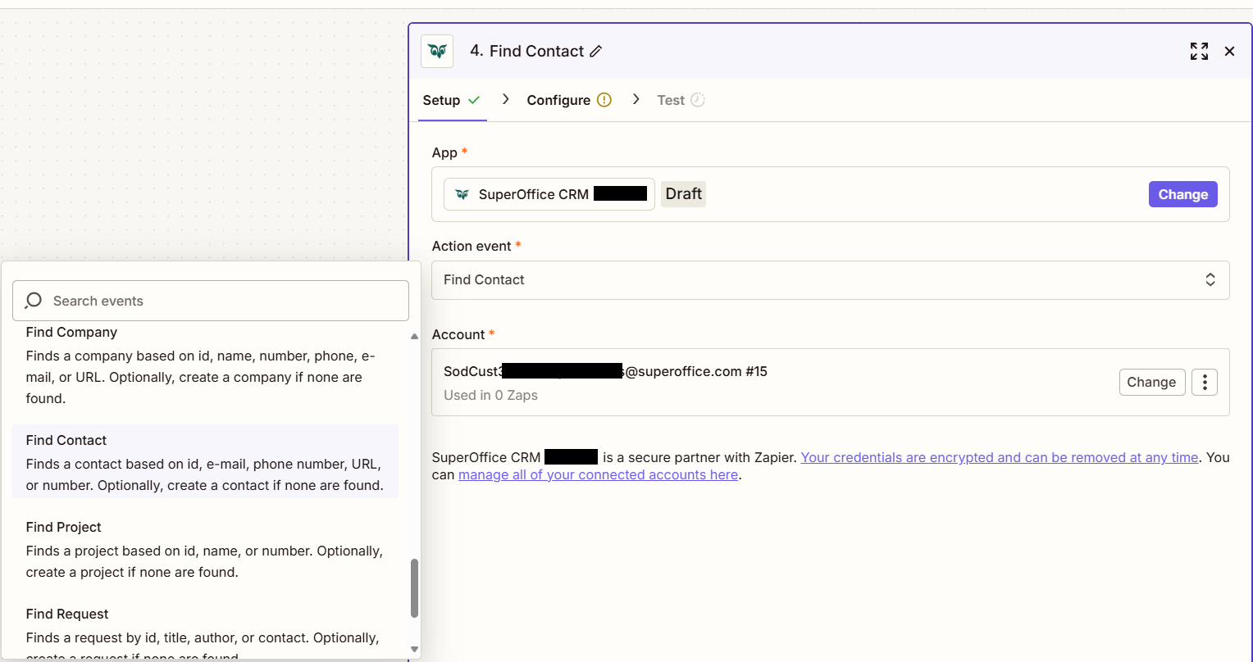The height and width of the screenshot is (662, 1253).
Task: Select Find Project from the events list
Action: pos(205,549)
